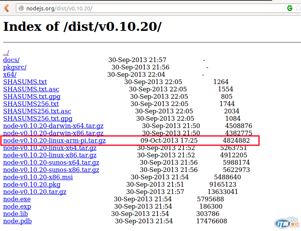Download node-v0.10.20.pkg file
The width and height of the screenshot is (301, 231).
pos(32,184)
